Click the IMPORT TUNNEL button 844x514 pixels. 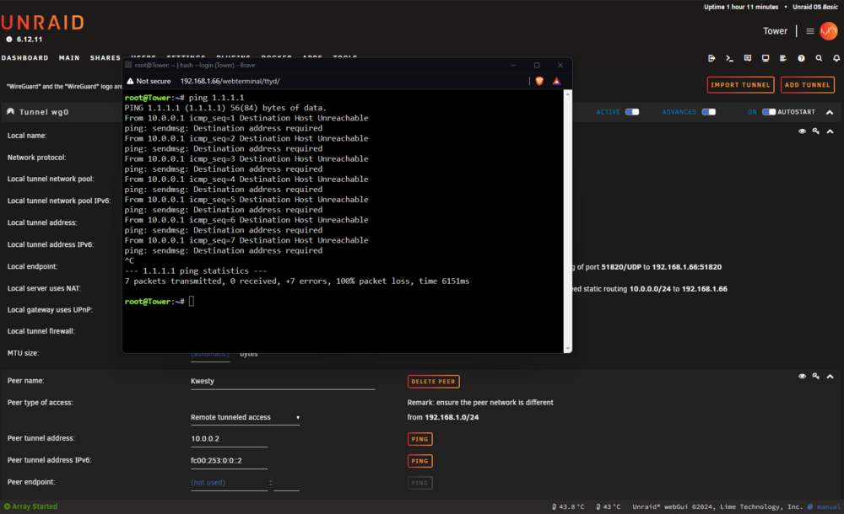click(740, 85)
